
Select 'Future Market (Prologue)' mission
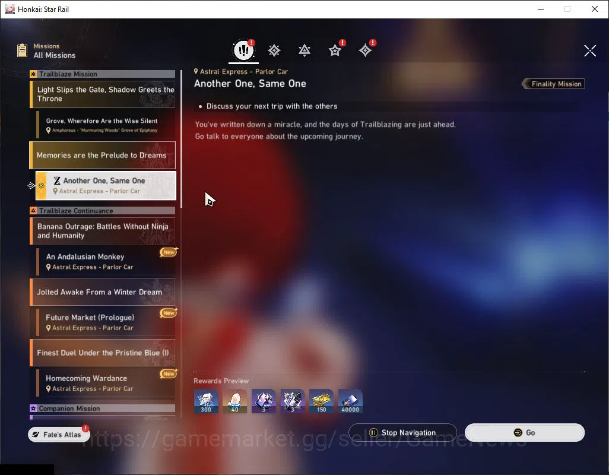click(x=106, y=322)
